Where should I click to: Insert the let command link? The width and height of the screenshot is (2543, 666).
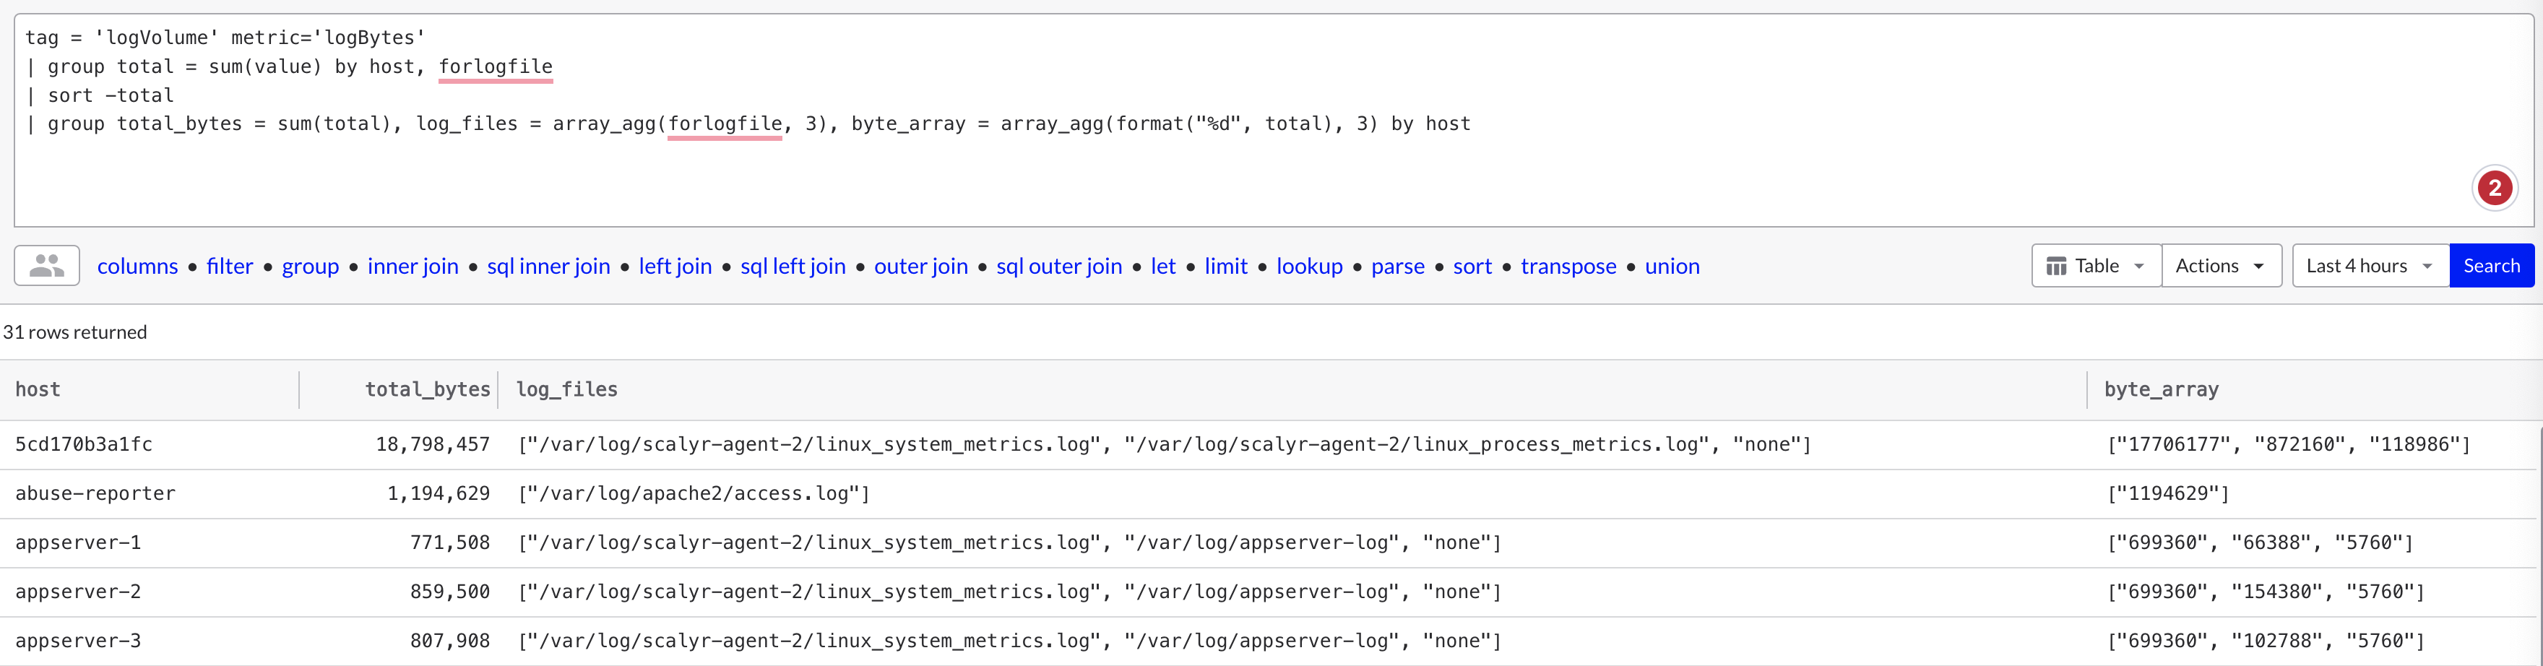coord(1163,267)
